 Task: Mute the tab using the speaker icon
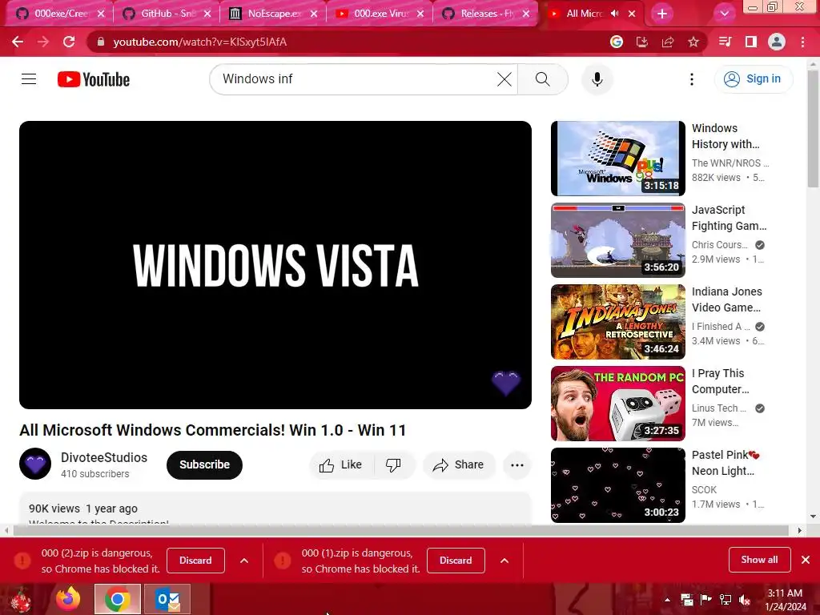(614, 14)
